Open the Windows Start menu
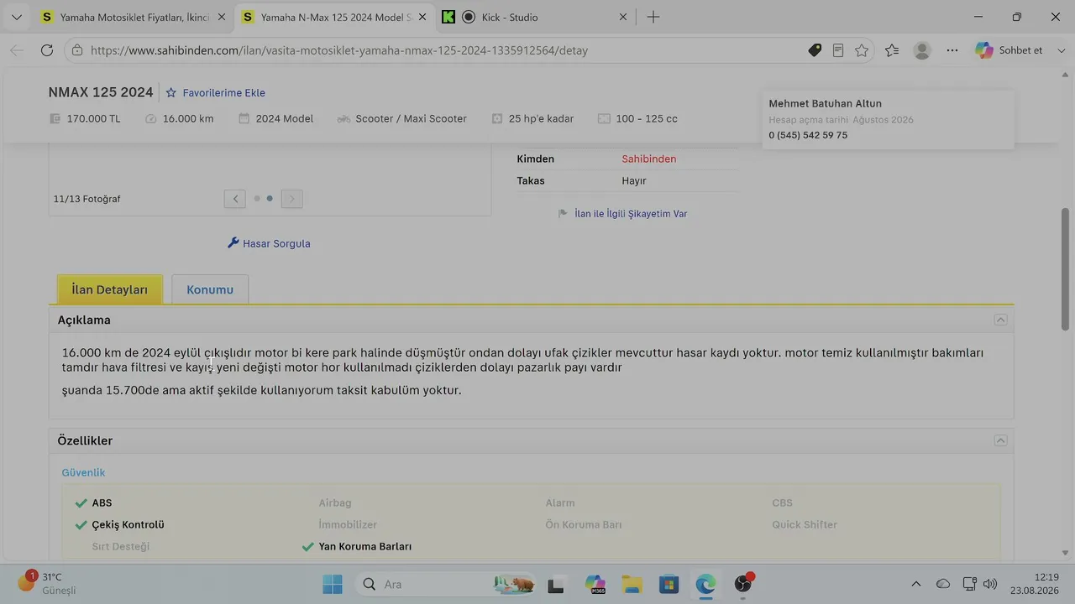The height and width of the screenshot is (604, 1075). [333, 584]
